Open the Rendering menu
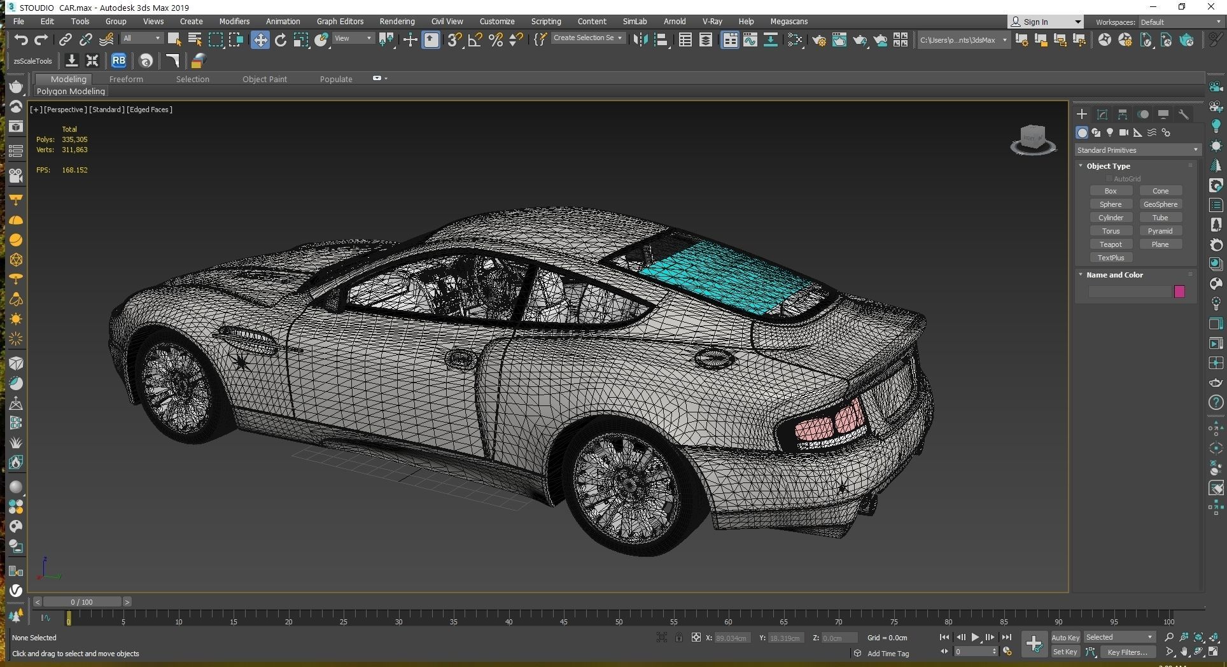This screenshot has width=1227, height=667. [397, 22]
